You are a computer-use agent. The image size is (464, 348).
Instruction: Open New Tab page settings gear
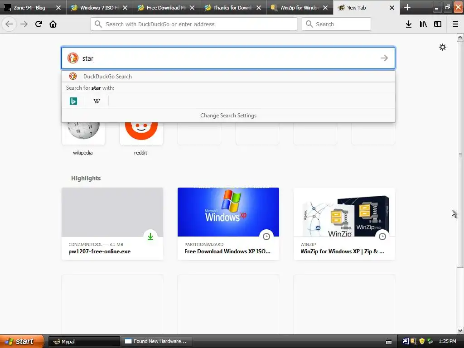click(443, 47)
